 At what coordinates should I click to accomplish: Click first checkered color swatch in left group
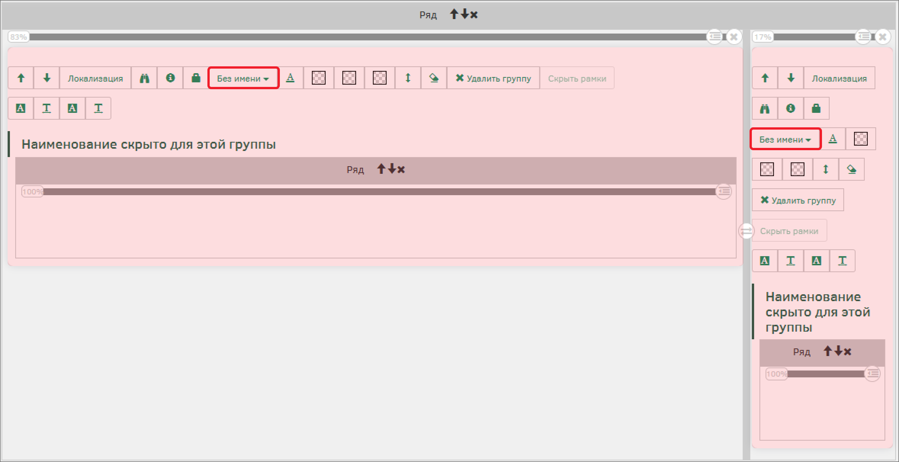[x=319, y=78]
